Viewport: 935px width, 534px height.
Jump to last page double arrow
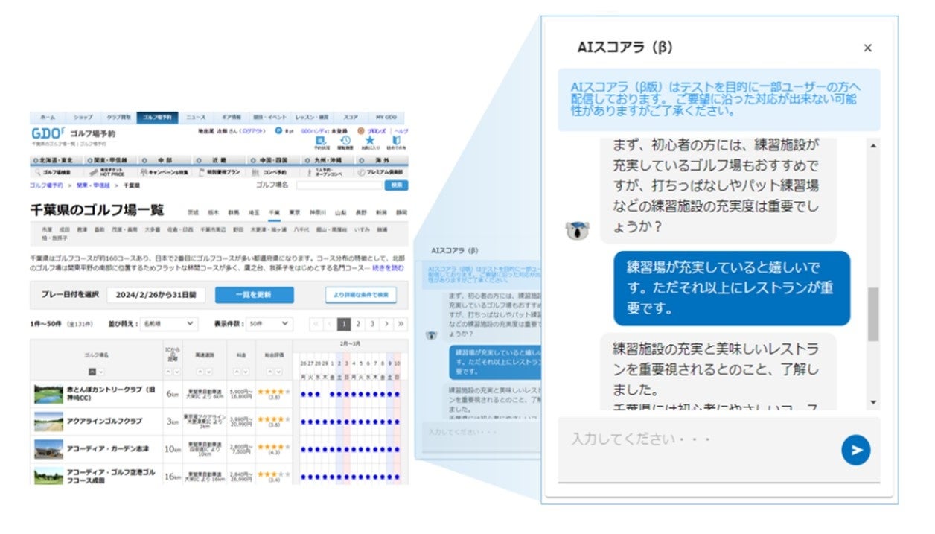point(401,324)
